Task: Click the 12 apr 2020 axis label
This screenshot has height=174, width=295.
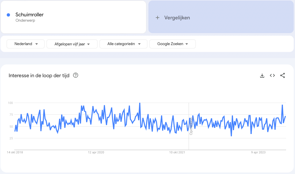Action: 96,152
